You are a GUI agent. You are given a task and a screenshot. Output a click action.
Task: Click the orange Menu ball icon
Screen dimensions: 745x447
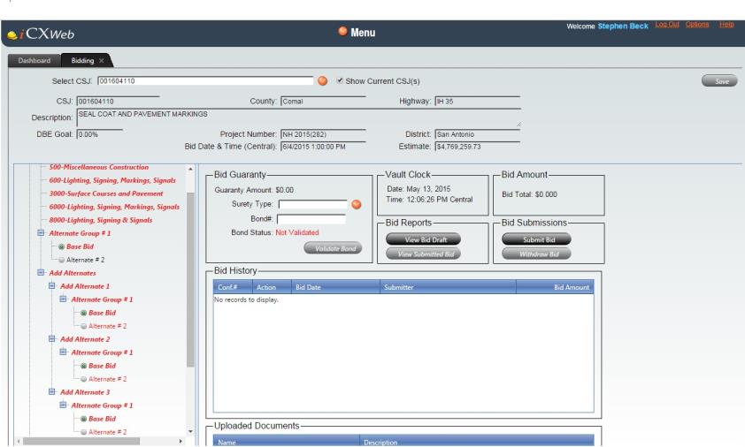(x=342, y=31)
